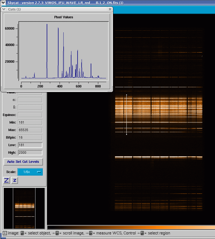Click the Equinox field

(x=30, y=115)
